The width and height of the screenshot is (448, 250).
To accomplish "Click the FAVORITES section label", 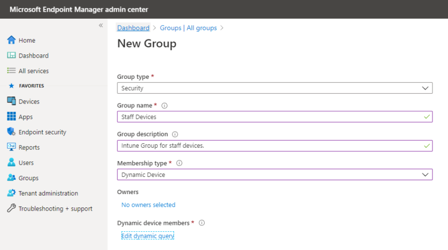I will coord(31,86).
